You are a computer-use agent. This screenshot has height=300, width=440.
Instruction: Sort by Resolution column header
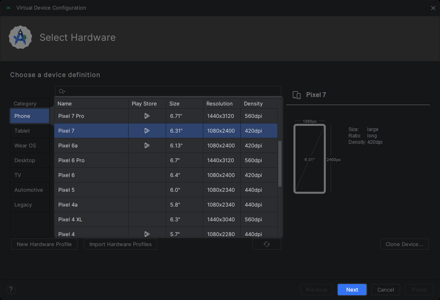[222, 103]
